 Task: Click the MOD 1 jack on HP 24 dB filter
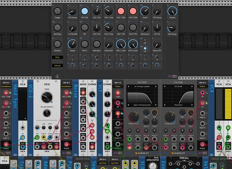(x=166, y=139)
